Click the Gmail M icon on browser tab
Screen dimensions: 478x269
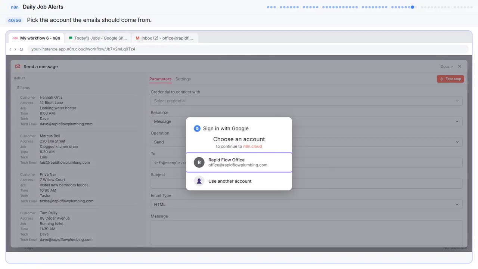(137, 38)
